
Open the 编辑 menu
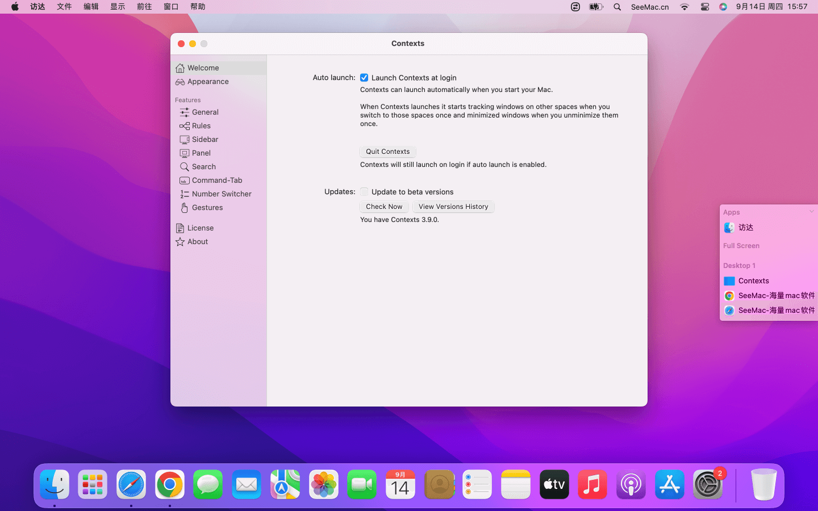click(x=91, y=7)
